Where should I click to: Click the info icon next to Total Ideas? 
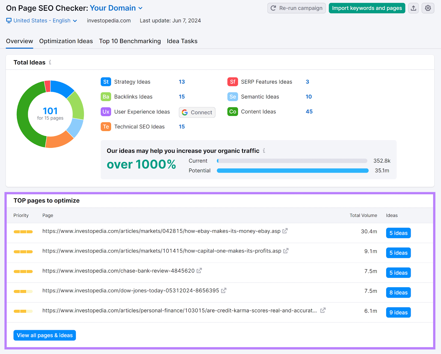[50, 62]
